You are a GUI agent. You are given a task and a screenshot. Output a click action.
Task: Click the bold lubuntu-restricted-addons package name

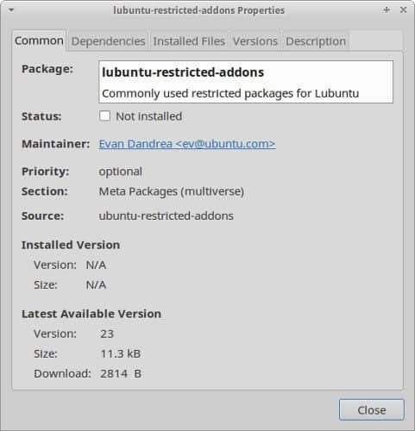(x=183, y=72)
